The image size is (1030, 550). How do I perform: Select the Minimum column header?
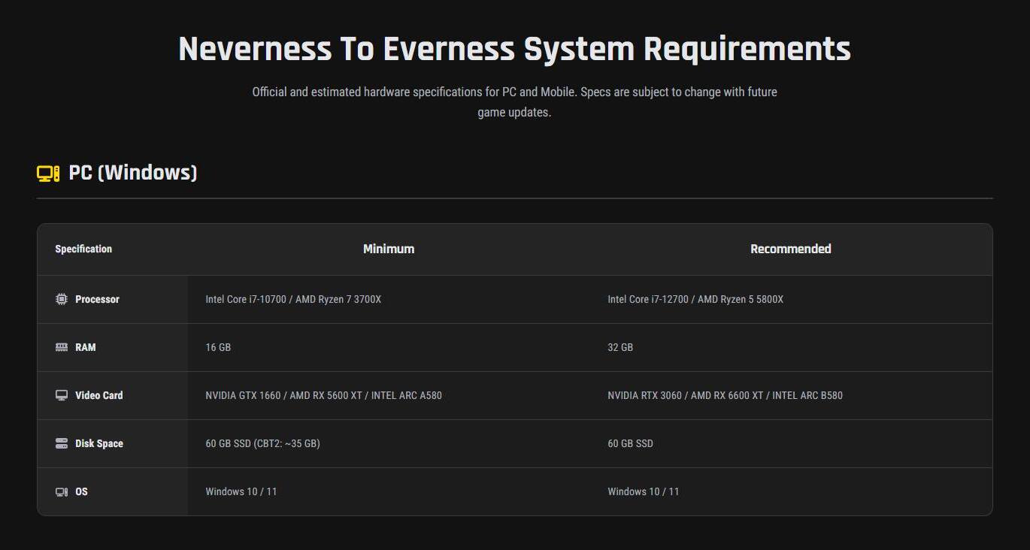[388, 249]
